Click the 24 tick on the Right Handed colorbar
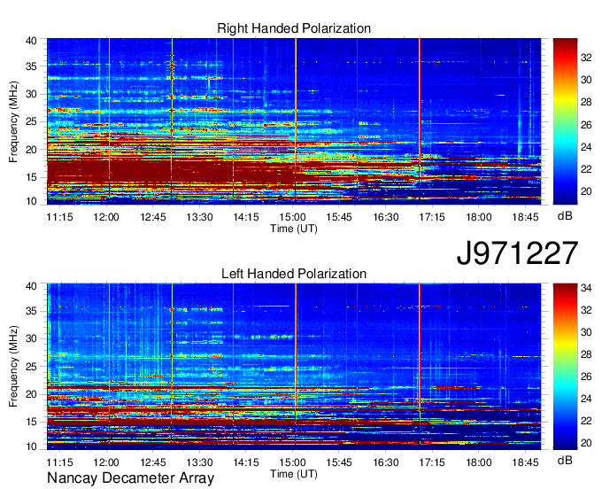 point(586,147)
